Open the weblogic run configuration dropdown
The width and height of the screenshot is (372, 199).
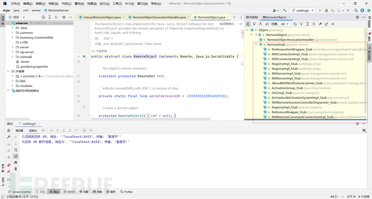[x=303, y=10]
